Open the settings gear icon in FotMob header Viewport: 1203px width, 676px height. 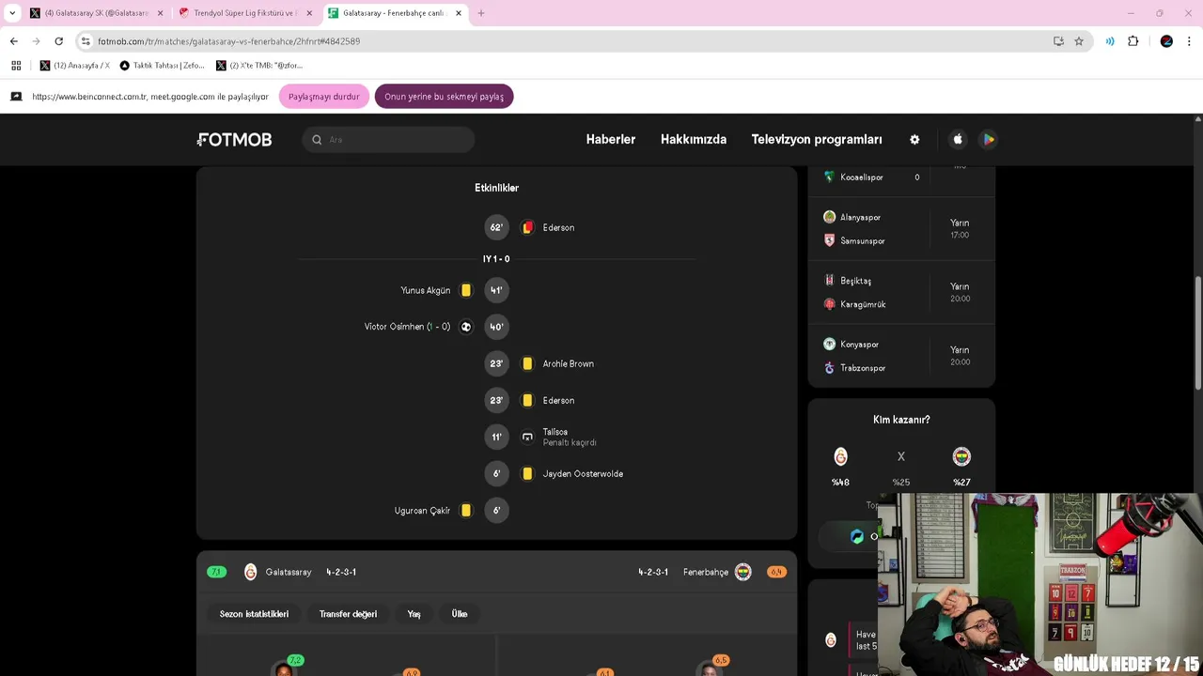click(914, 139)
